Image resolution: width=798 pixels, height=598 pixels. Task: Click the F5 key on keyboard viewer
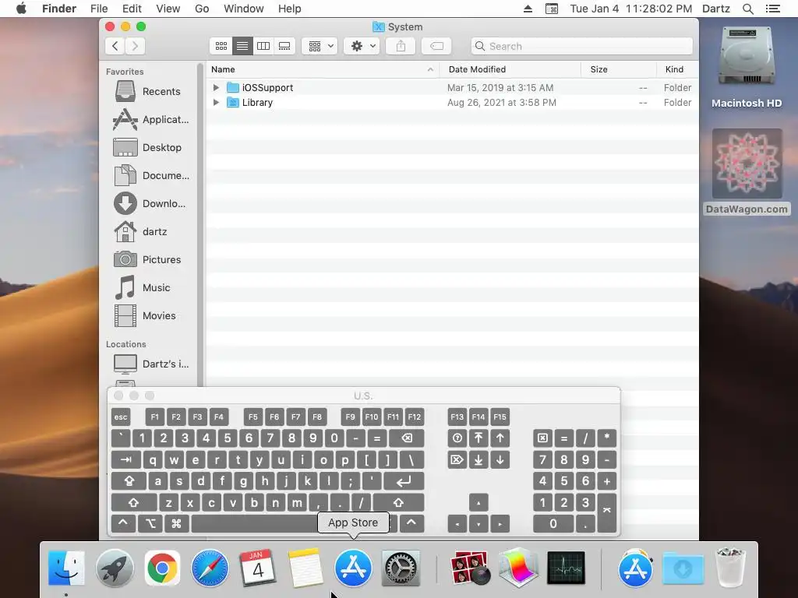click(x=253, y=417)
